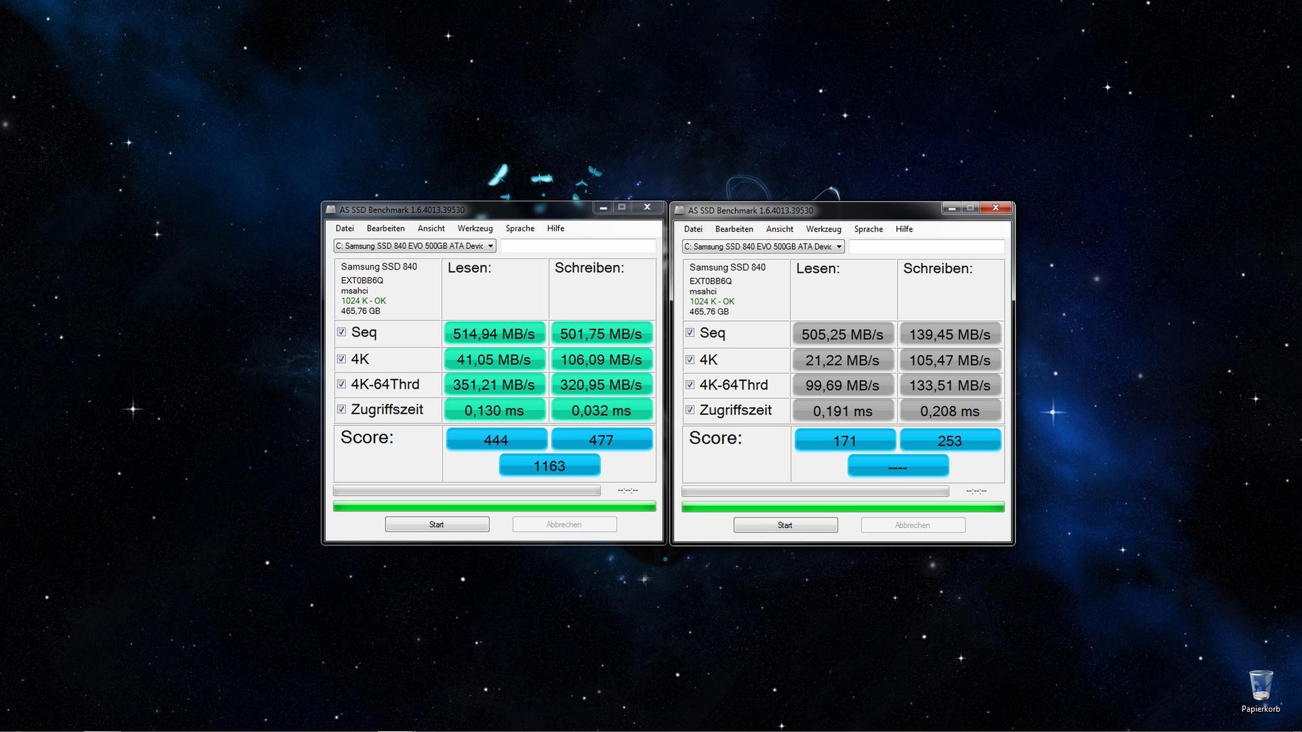This screenshot has width=1302, height=732.
Task: Click Seq write value 139,45 MB/s
Action: 951,334
